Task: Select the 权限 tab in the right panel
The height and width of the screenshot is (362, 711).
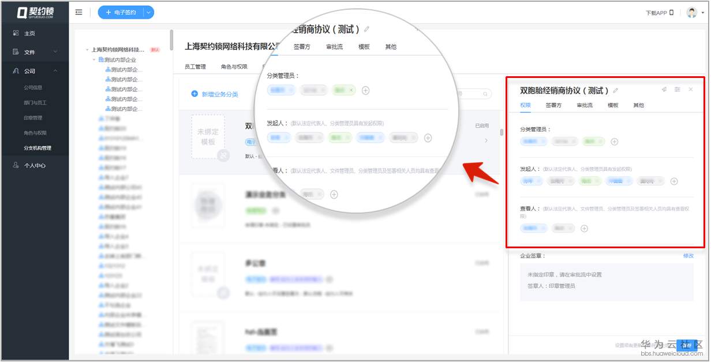Action: tap(525, 106)
